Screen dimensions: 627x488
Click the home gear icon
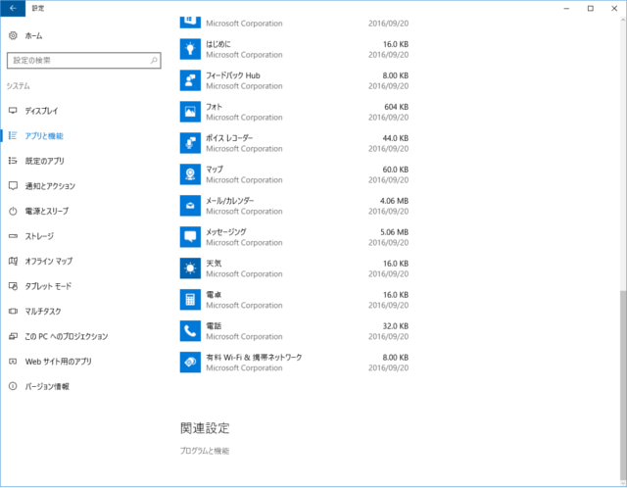(x=13, y=35)
